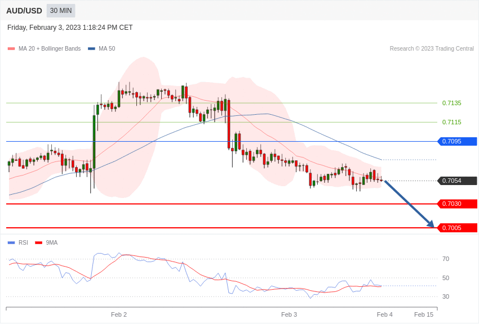Click the blue RSI legend swatch
The width and height of the screenshot is (479, 324).
(x=11, y=243)
